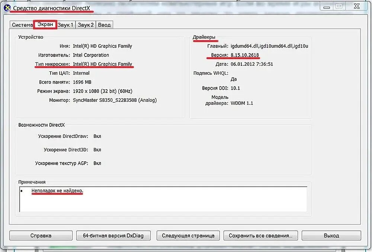Click DDI version value '10.1'
The height and width of the screenshot is (252, 372).
click(x=235, y=88)
